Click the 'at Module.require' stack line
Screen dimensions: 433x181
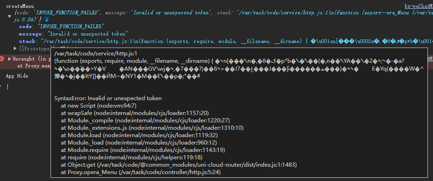click(x=143, y=150)
